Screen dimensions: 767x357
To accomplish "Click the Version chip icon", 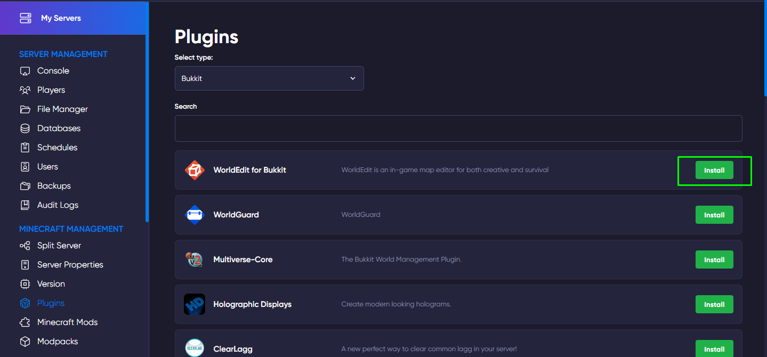I will pos(25,284).
